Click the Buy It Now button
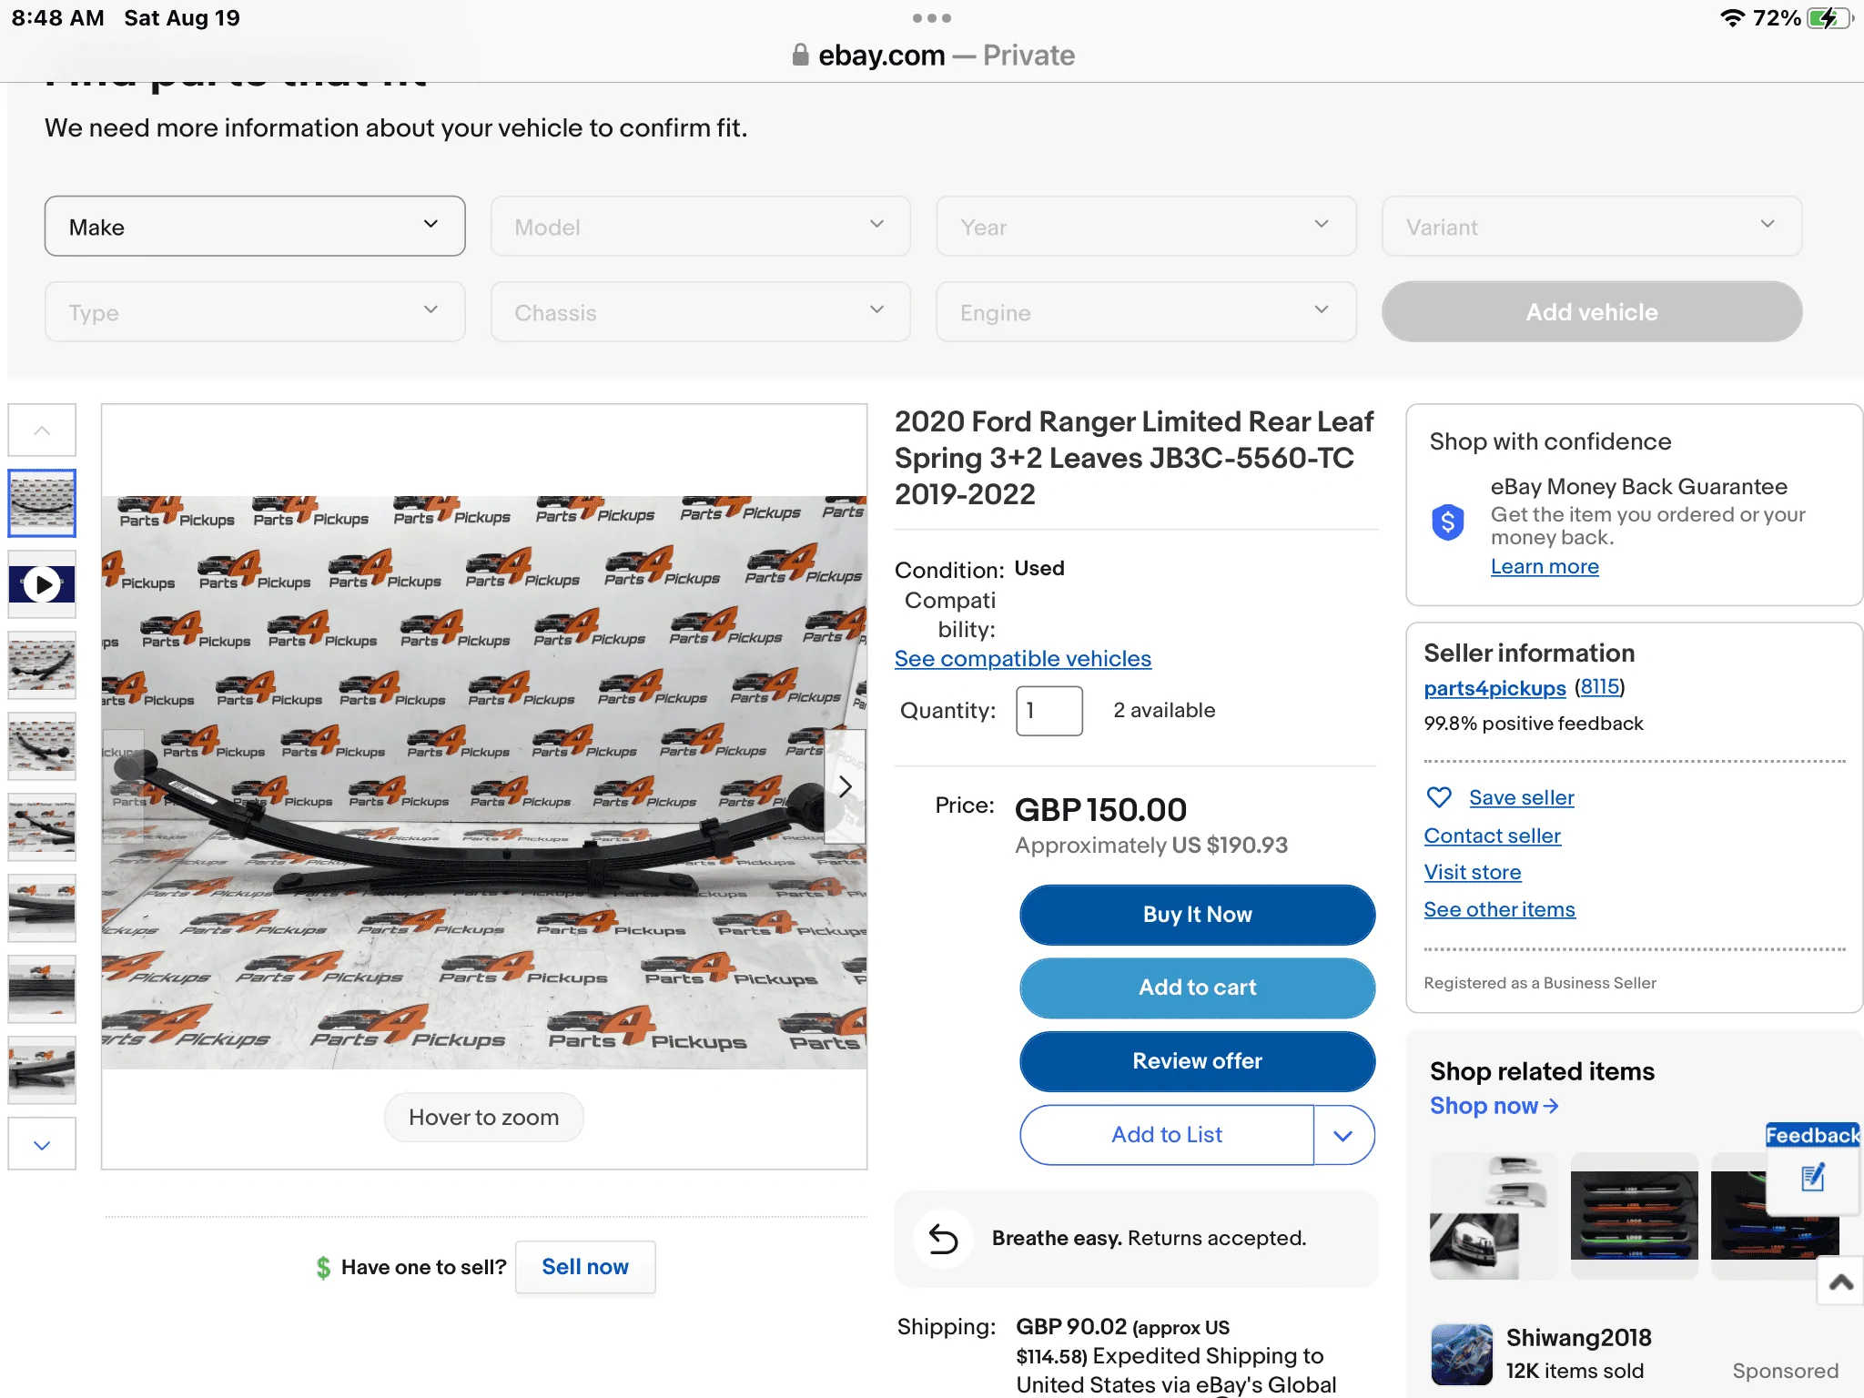 tap(1197, 915)
